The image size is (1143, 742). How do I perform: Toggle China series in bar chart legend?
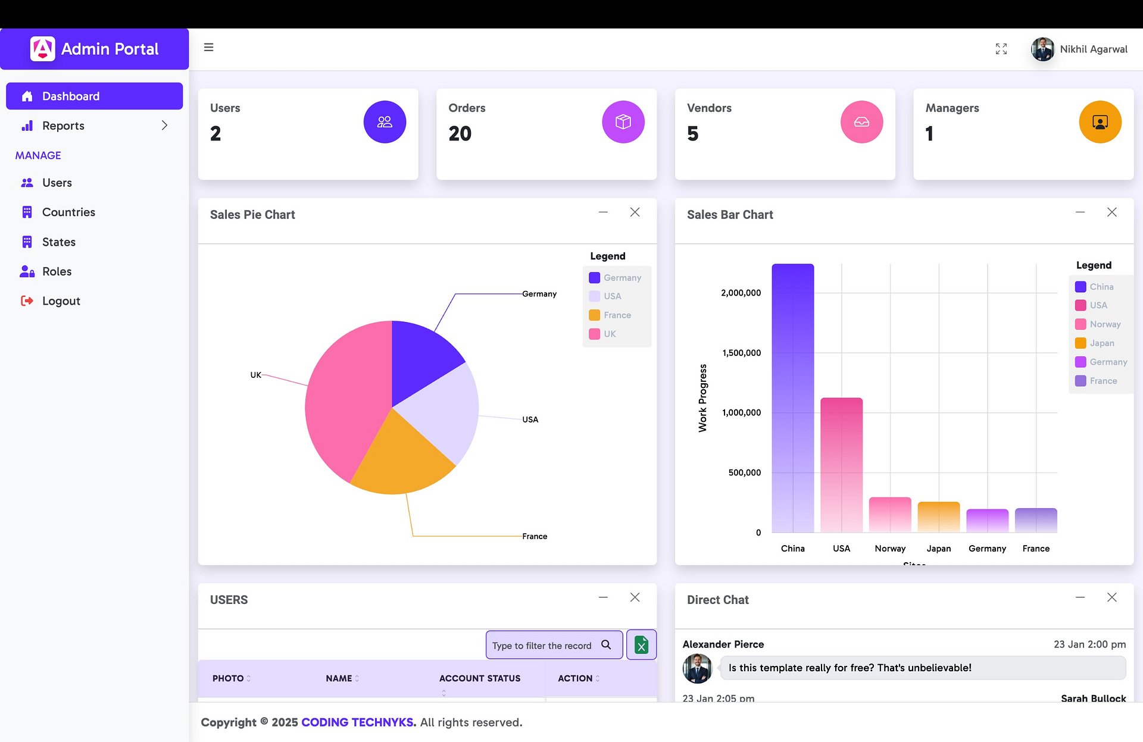point(1094,287)
